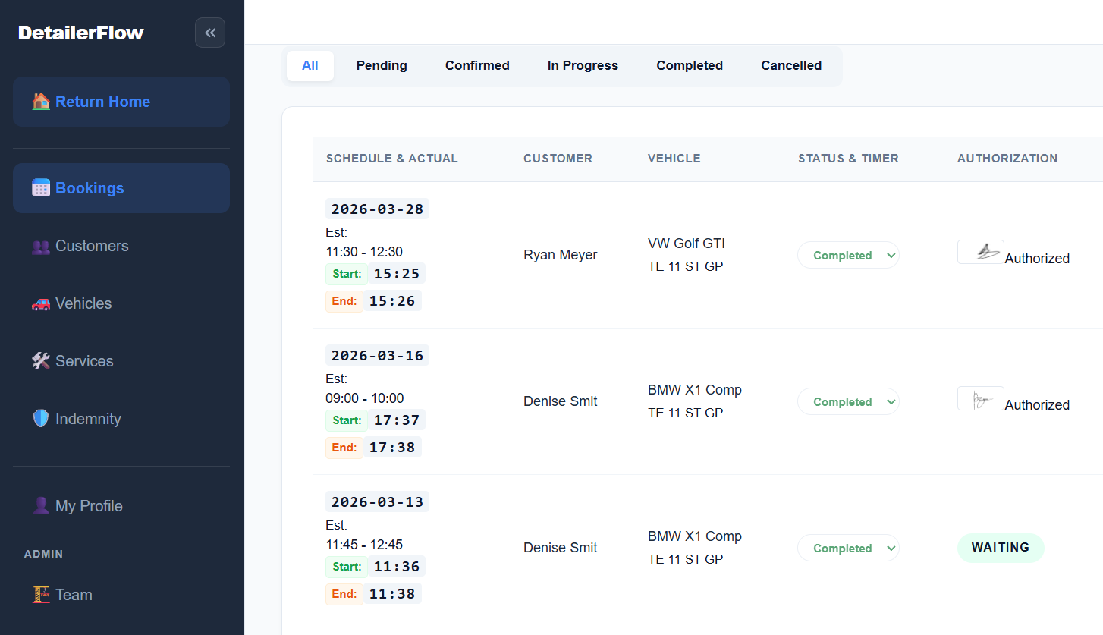Image resolution: width=1103 pixels, height=635 pixels.
Task: Expand Ryan Meyer's Completed status dropdown
Action: [848, 256]
